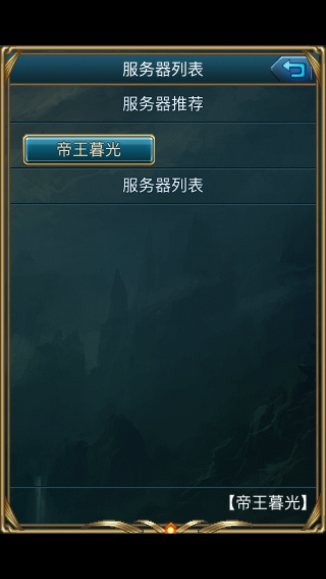This screenshot has height=579, width=326.
Task: Click the left golden frame border
Action: (x=5, y=288)
